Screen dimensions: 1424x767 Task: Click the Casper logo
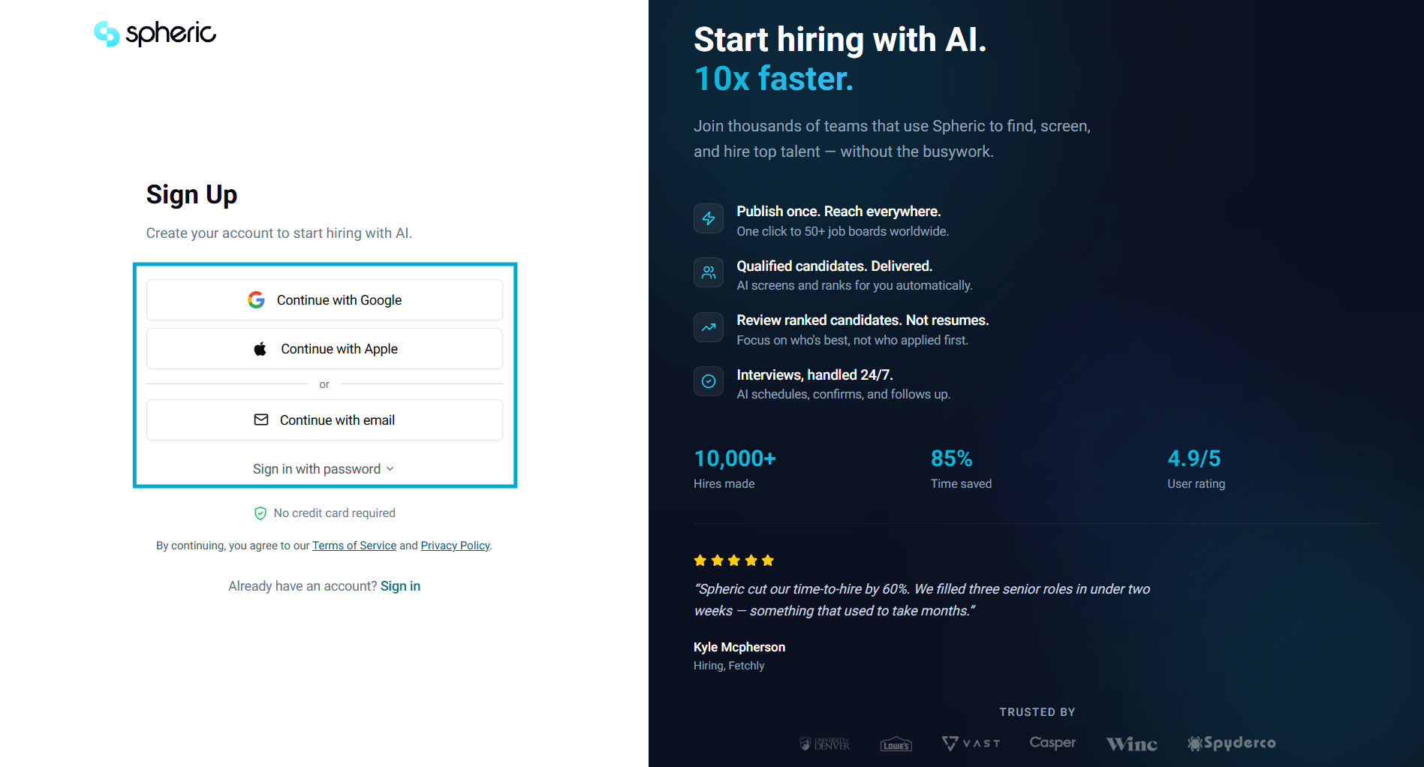click(x=1052, y=743)
